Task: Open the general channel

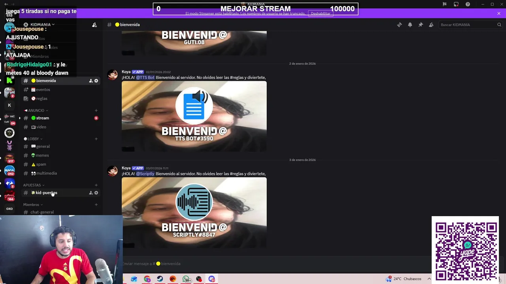Action: pyautogui.click(x=60, y=146)
